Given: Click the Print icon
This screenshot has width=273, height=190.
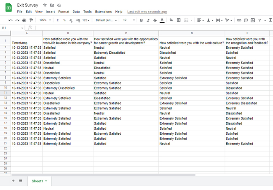Looking at the screenshot, I should (x=24, y=20).
